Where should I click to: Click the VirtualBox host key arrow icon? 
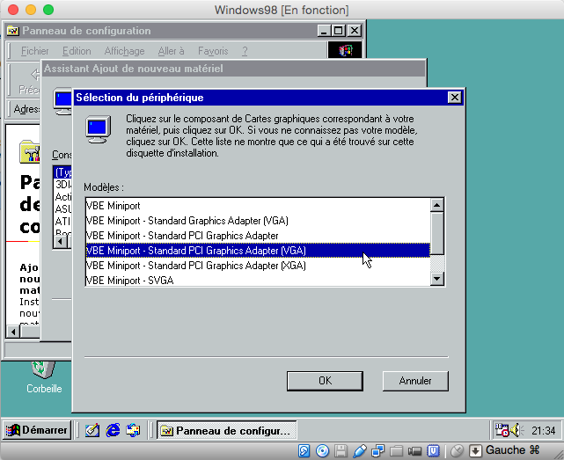(475, 450)
